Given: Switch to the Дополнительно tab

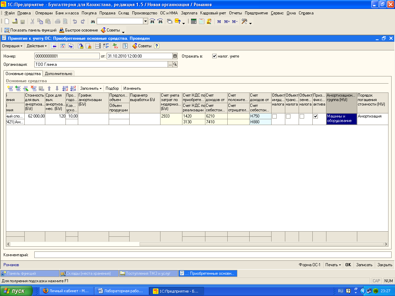Looking at the screenshot, I should click(58, 74).
